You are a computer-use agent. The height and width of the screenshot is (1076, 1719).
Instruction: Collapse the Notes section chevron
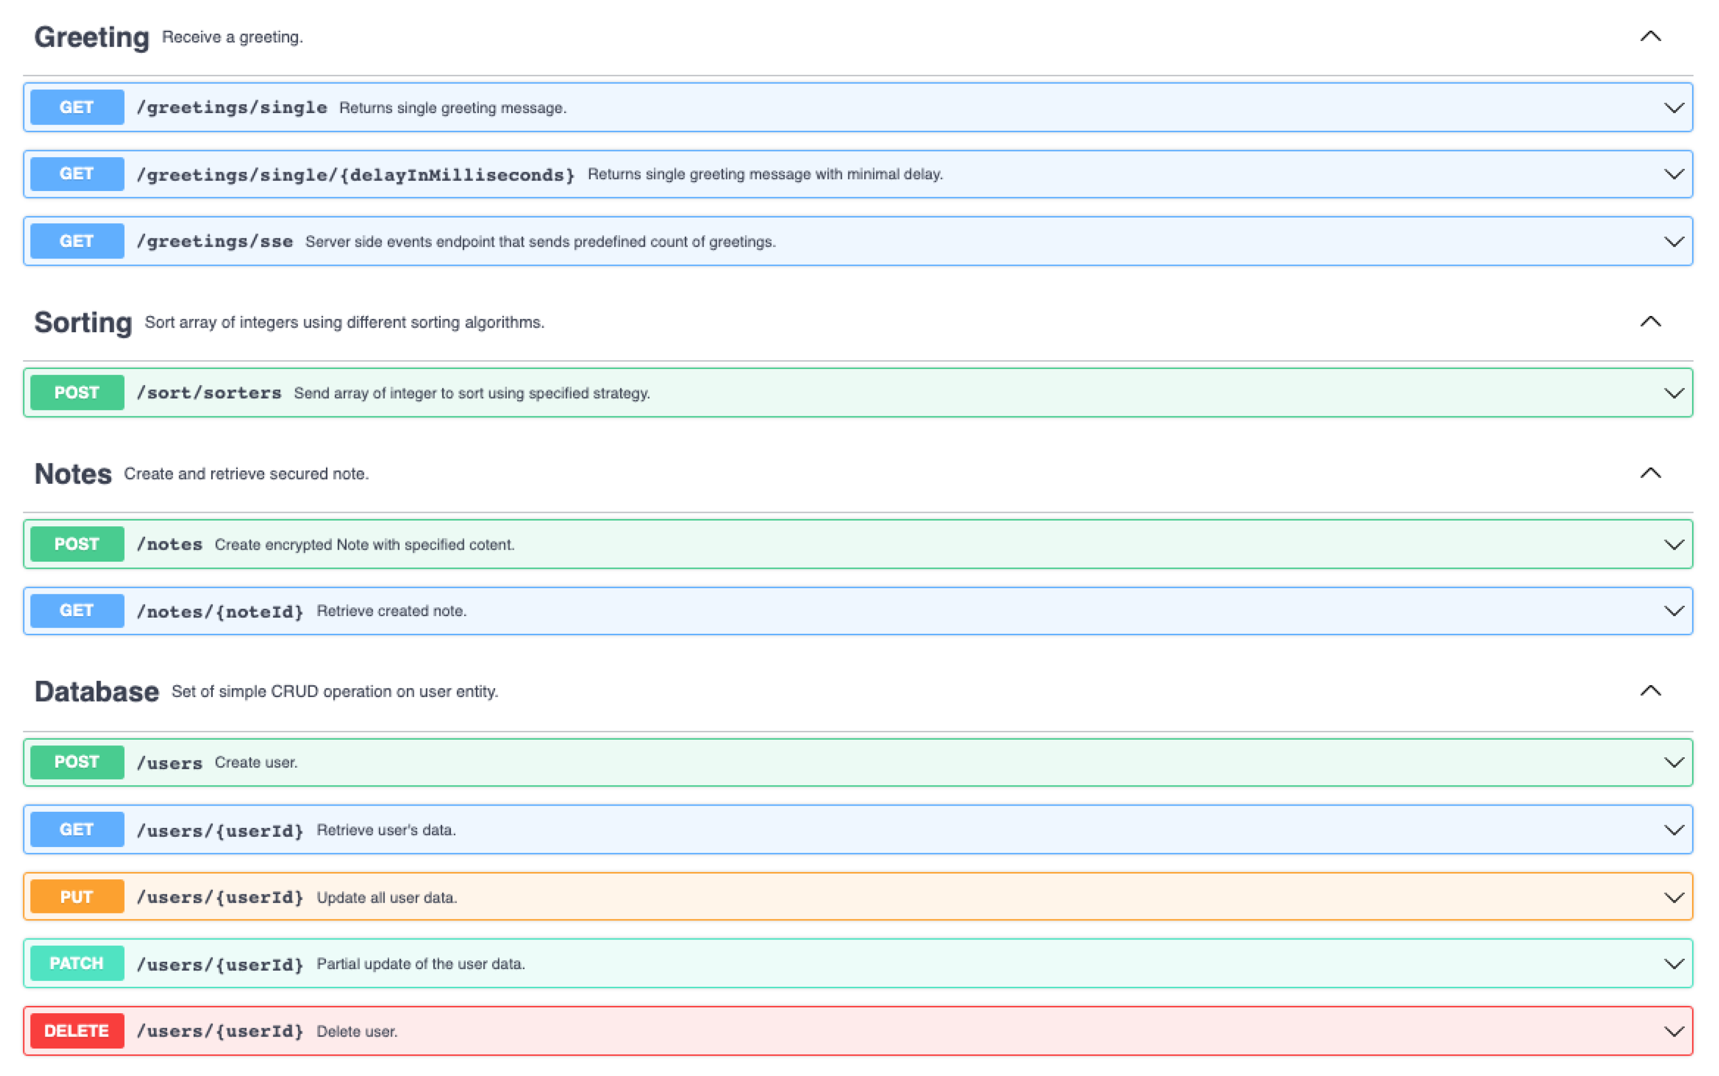tap(1649, 473)
